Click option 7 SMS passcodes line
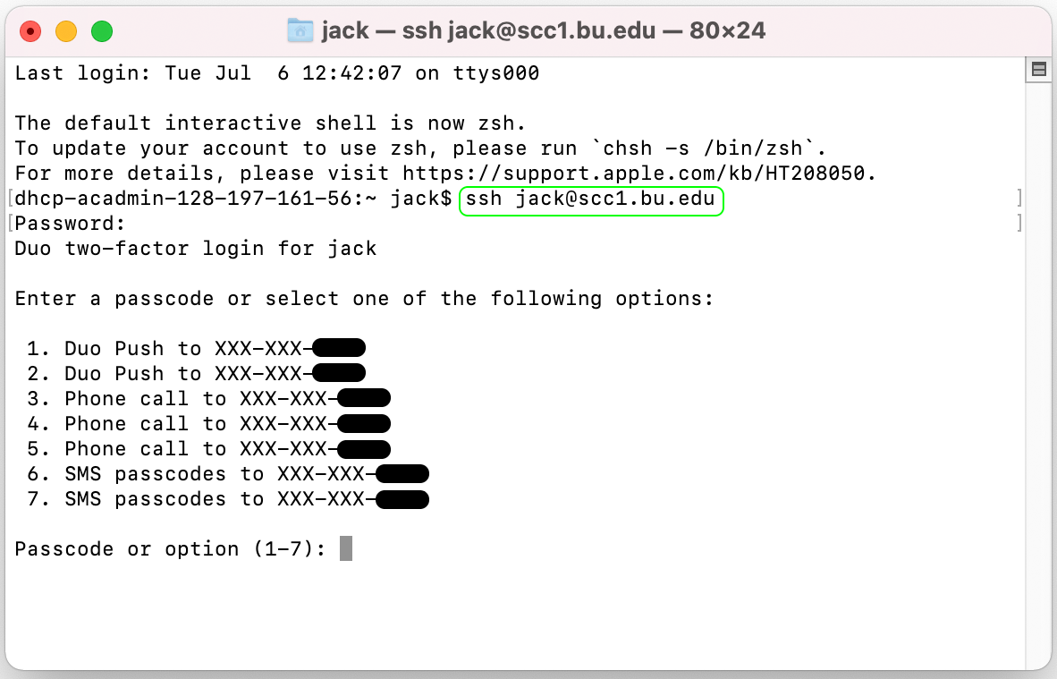The image size is (1057, 679). point(228,498)
